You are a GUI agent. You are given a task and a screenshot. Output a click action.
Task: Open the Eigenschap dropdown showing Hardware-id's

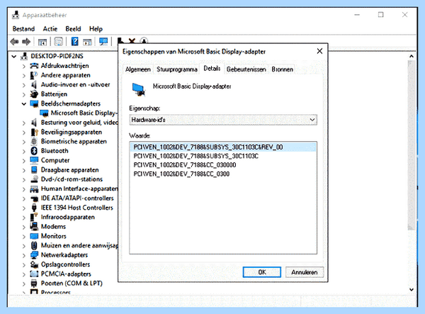[x=223, y=120]
